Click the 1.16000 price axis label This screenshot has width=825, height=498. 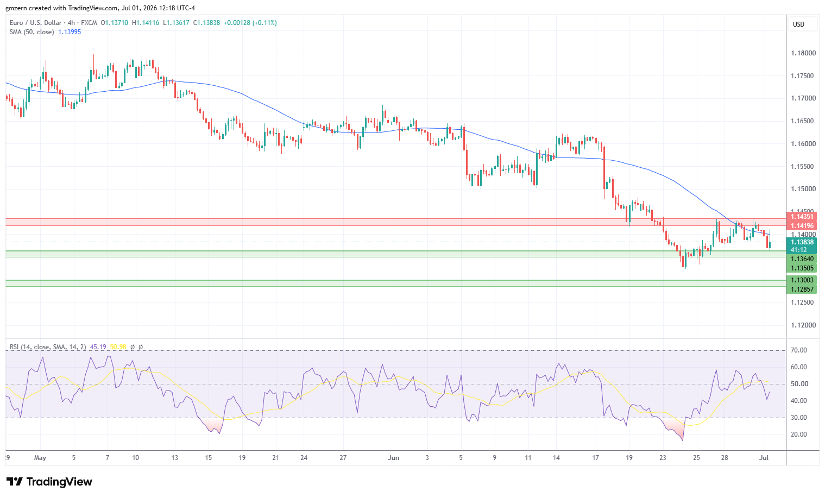[803, 144]
